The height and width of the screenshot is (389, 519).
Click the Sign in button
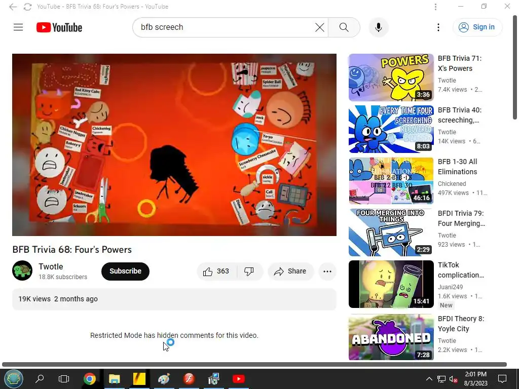pyautogui.click(x=477, y=27)
